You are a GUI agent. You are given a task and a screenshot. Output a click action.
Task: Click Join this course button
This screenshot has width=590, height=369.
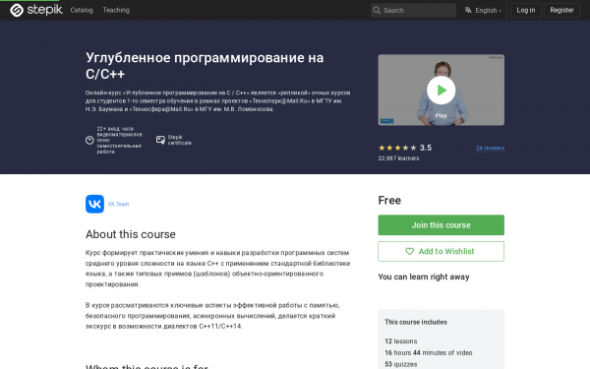coord(441,224)
